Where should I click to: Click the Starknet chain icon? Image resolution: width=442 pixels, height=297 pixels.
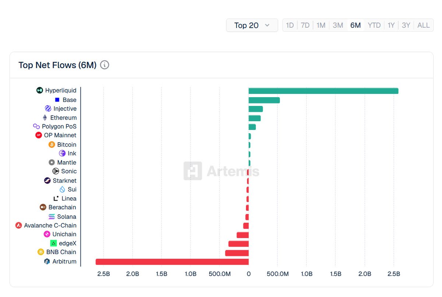(x=48, y=181)
